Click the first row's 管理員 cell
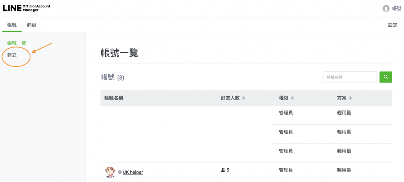Screen dimensions: 404x182 (x=286, y=113)
